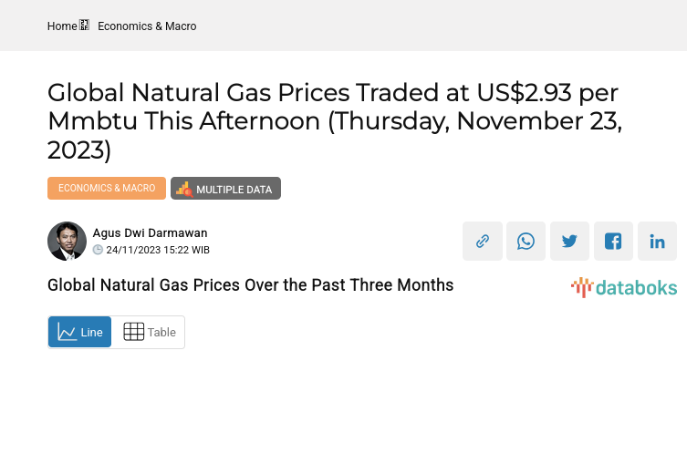Click the Multiple Data badge label
The height and width of the screenshot is (454, 687).
[x=234, y=190]
